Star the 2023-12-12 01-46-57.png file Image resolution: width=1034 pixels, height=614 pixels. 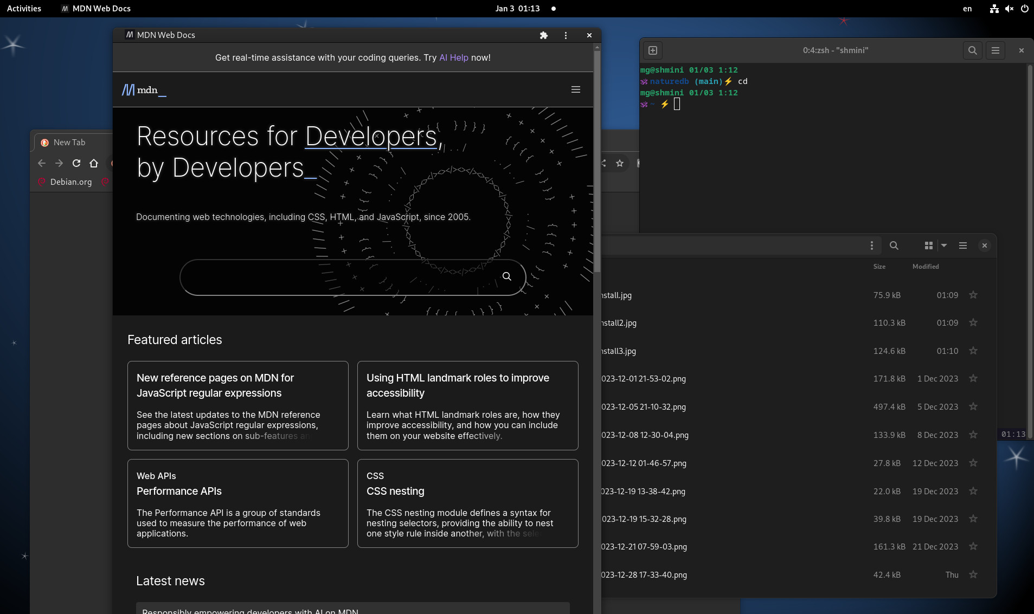click(973, 463)
